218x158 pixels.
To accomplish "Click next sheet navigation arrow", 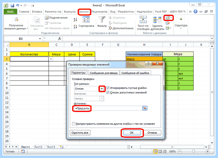I will 13,147.
